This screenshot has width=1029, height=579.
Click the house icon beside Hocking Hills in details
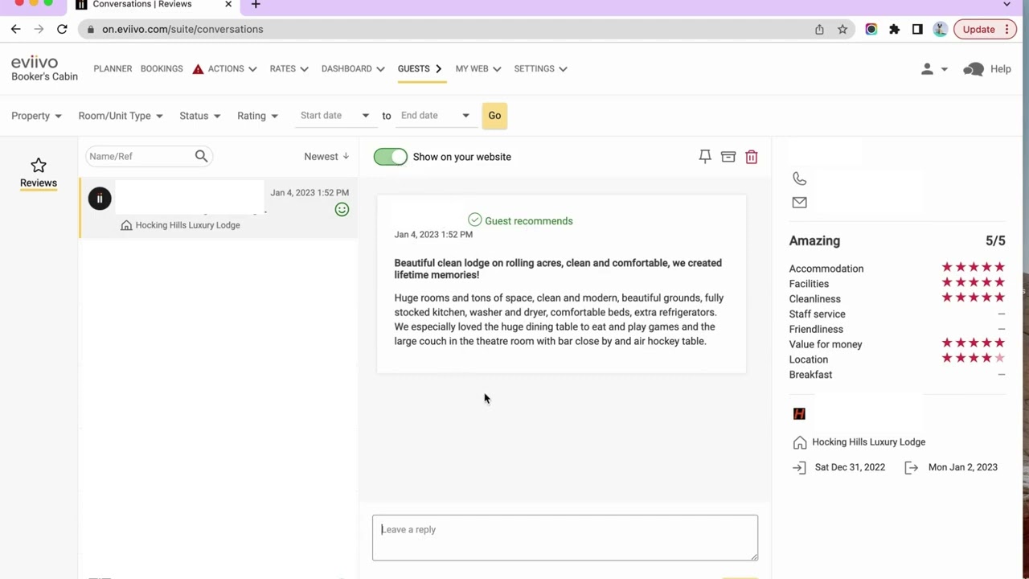799,442
